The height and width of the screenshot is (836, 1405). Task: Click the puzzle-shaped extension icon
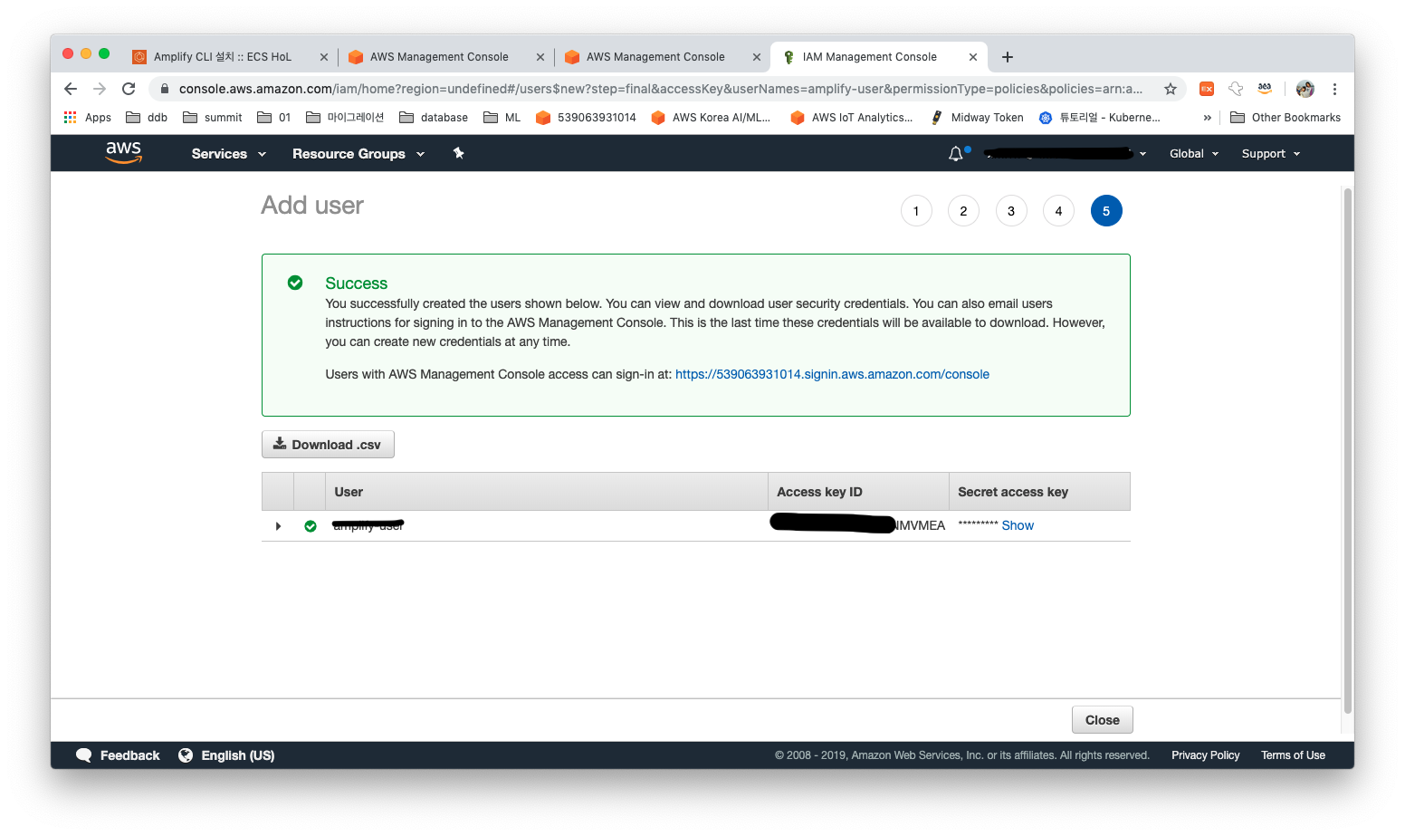tap(1236, 89)
